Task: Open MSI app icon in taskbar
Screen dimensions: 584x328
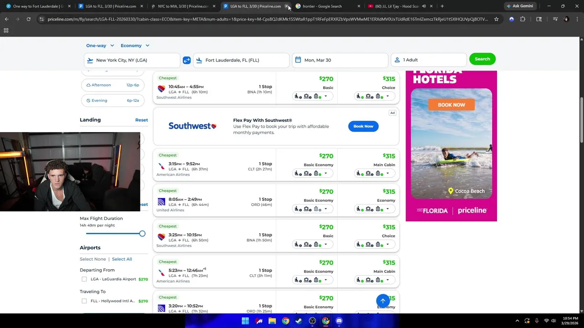Action: click(x=259, y=321)
